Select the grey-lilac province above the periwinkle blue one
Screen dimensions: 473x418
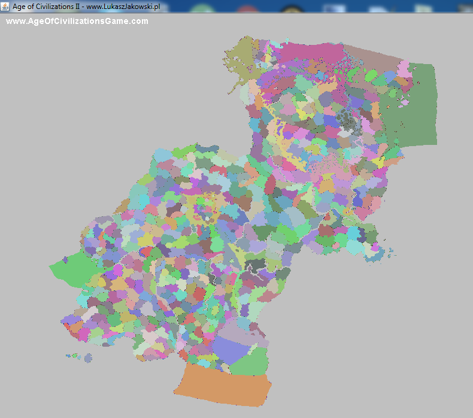[238, 332]
